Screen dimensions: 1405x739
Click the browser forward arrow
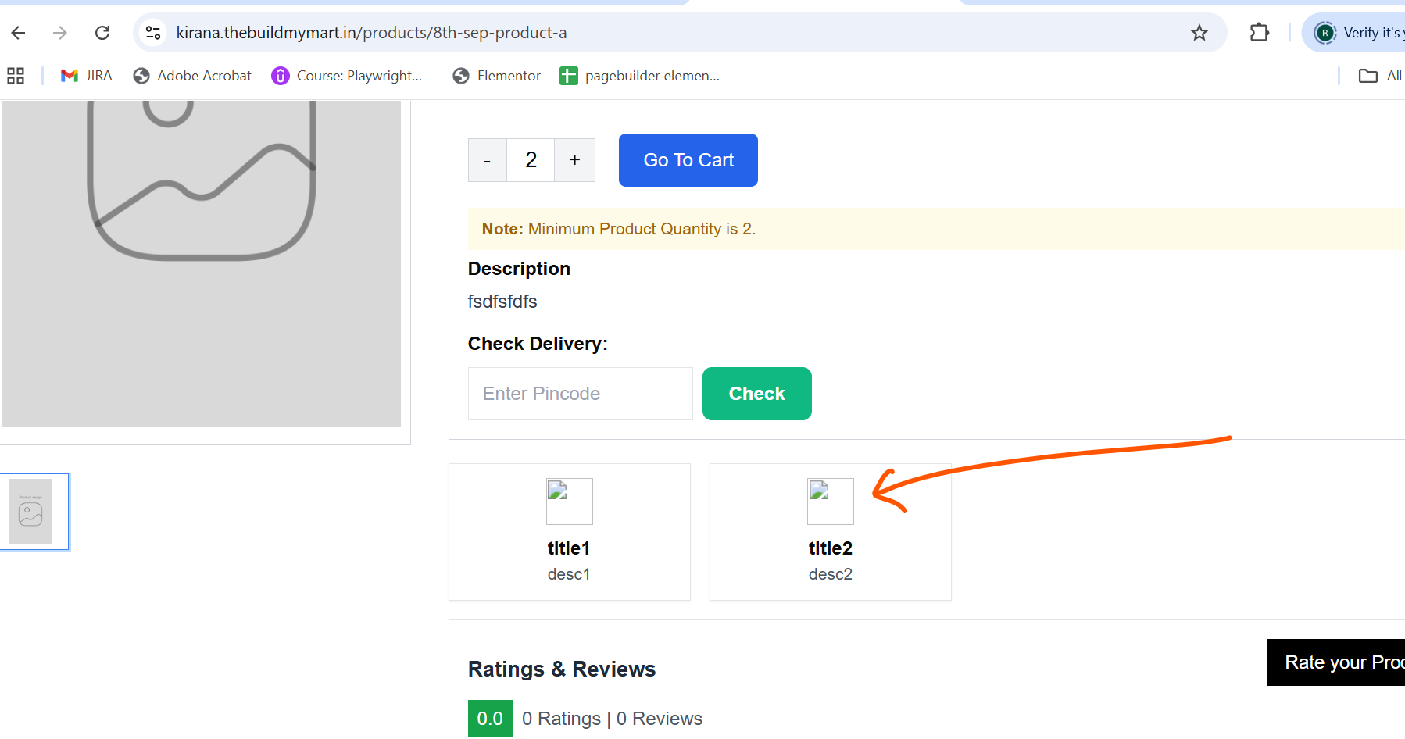tap(60, 33)
